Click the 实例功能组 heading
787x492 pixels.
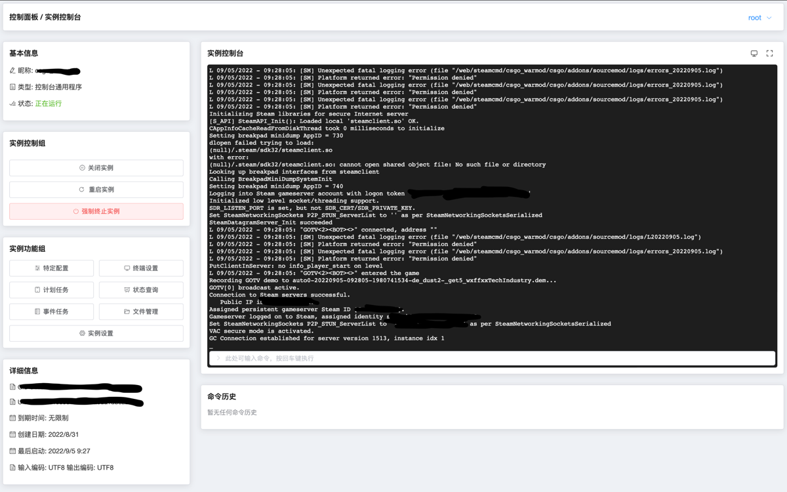pos(28,249)
